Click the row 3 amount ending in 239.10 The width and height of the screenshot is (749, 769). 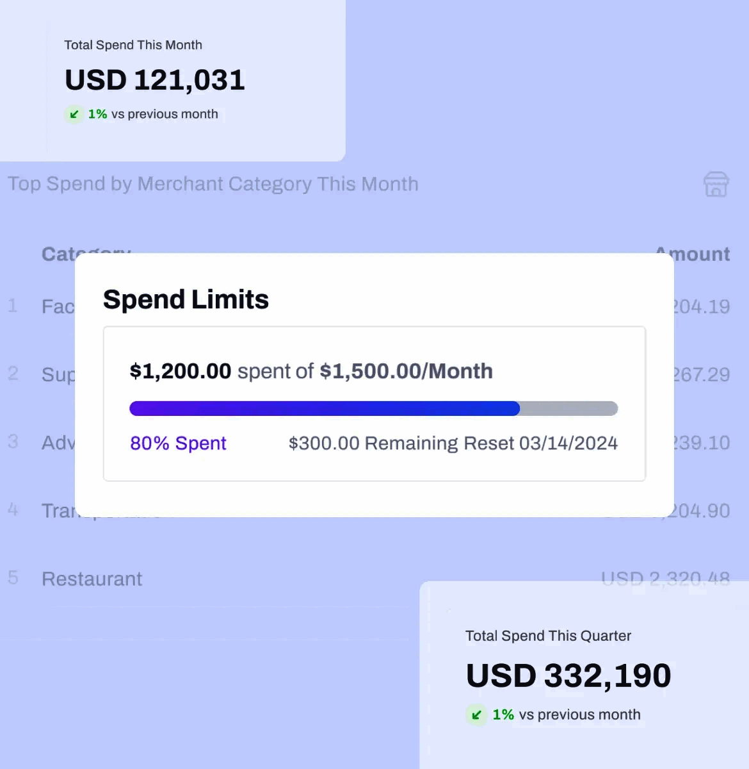702,443
